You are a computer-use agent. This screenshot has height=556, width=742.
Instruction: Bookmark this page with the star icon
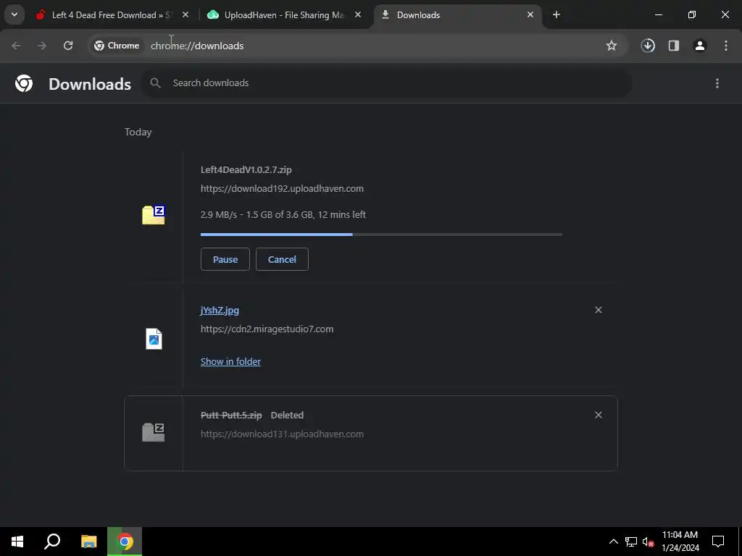[612, 46]
